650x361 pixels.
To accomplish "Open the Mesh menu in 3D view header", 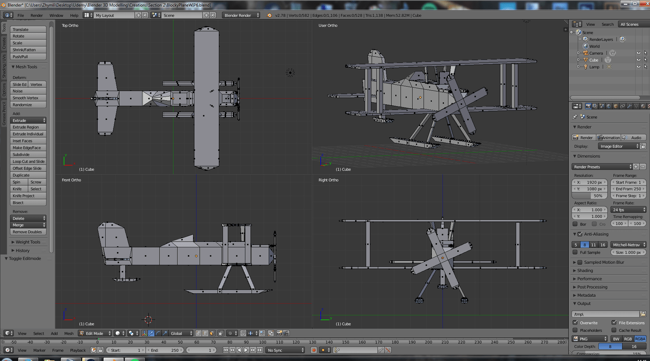I will tap(69, 333).
